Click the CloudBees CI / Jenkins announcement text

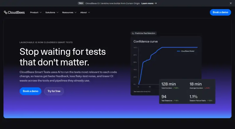tap(113, 3)
